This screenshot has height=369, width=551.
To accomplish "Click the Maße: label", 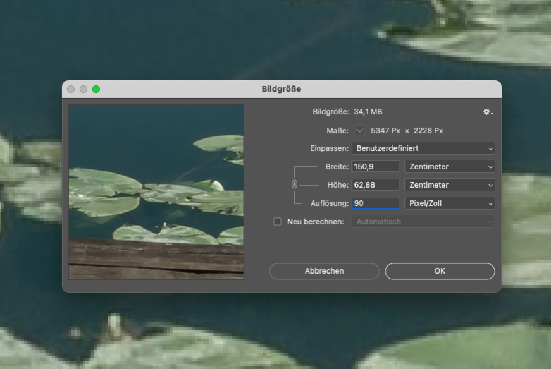I will point(337,131).
